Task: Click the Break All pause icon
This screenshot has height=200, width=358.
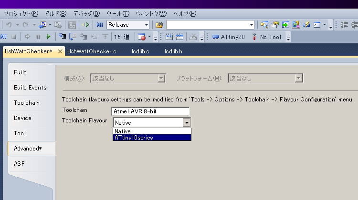Action: 38,37
